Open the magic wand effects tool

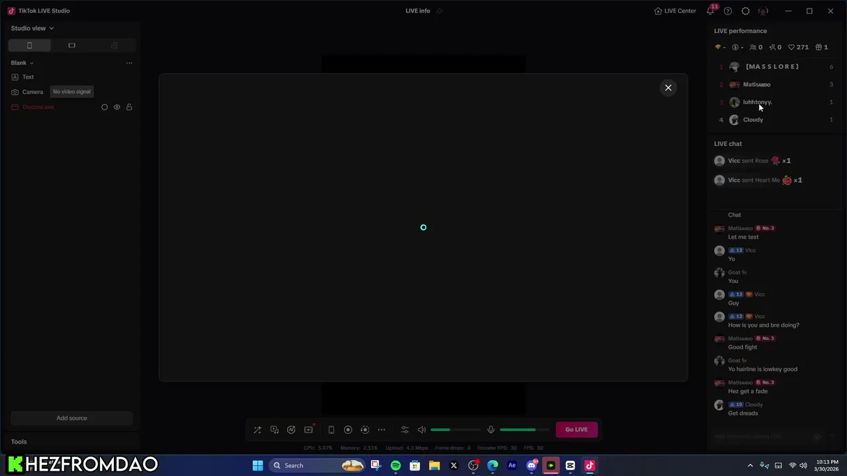pos(257,430)
